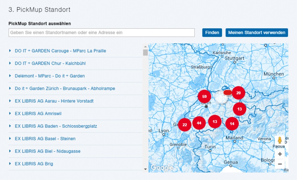Click map cluster marker 20
This screenshot has width=297, height=180.
point(239,93)
